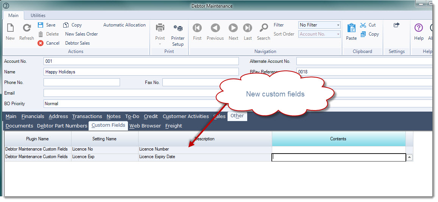Select 'Licence Exp' setting name cell
438x202 pixels.
(105, 157)
